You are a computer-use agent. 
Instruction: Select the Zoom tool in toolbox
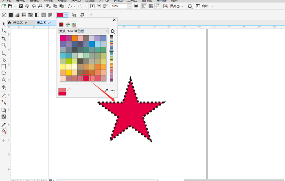click(4, 45)
